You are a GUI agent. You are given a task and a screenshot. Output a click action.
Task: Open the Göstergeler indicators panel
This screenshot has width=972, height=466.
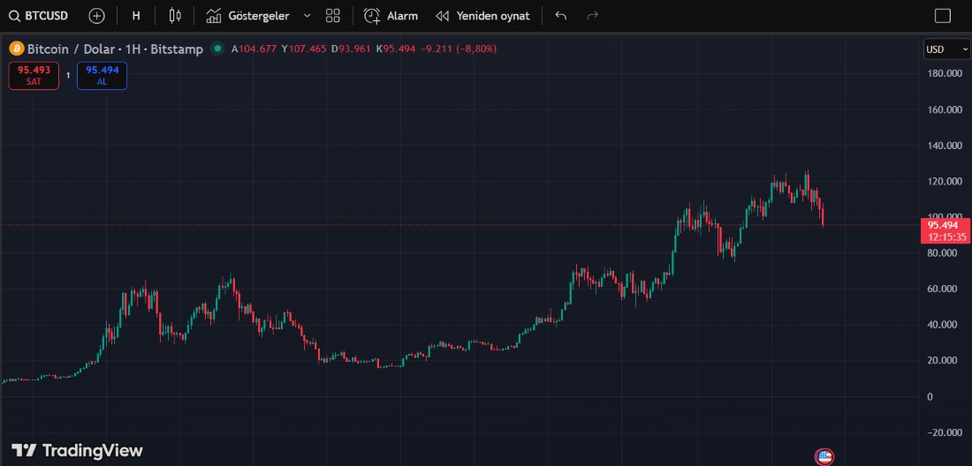pyautogui.click(x=248, y=16)
